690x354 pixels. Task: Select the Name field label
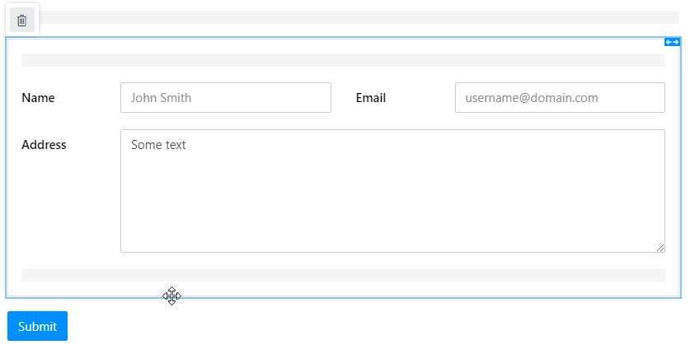click(38, 97)
